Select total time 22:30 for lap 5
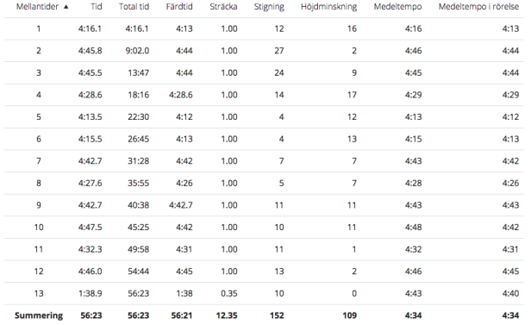The width and height of the screenshot is (531, 325). (x=138, y=116)
